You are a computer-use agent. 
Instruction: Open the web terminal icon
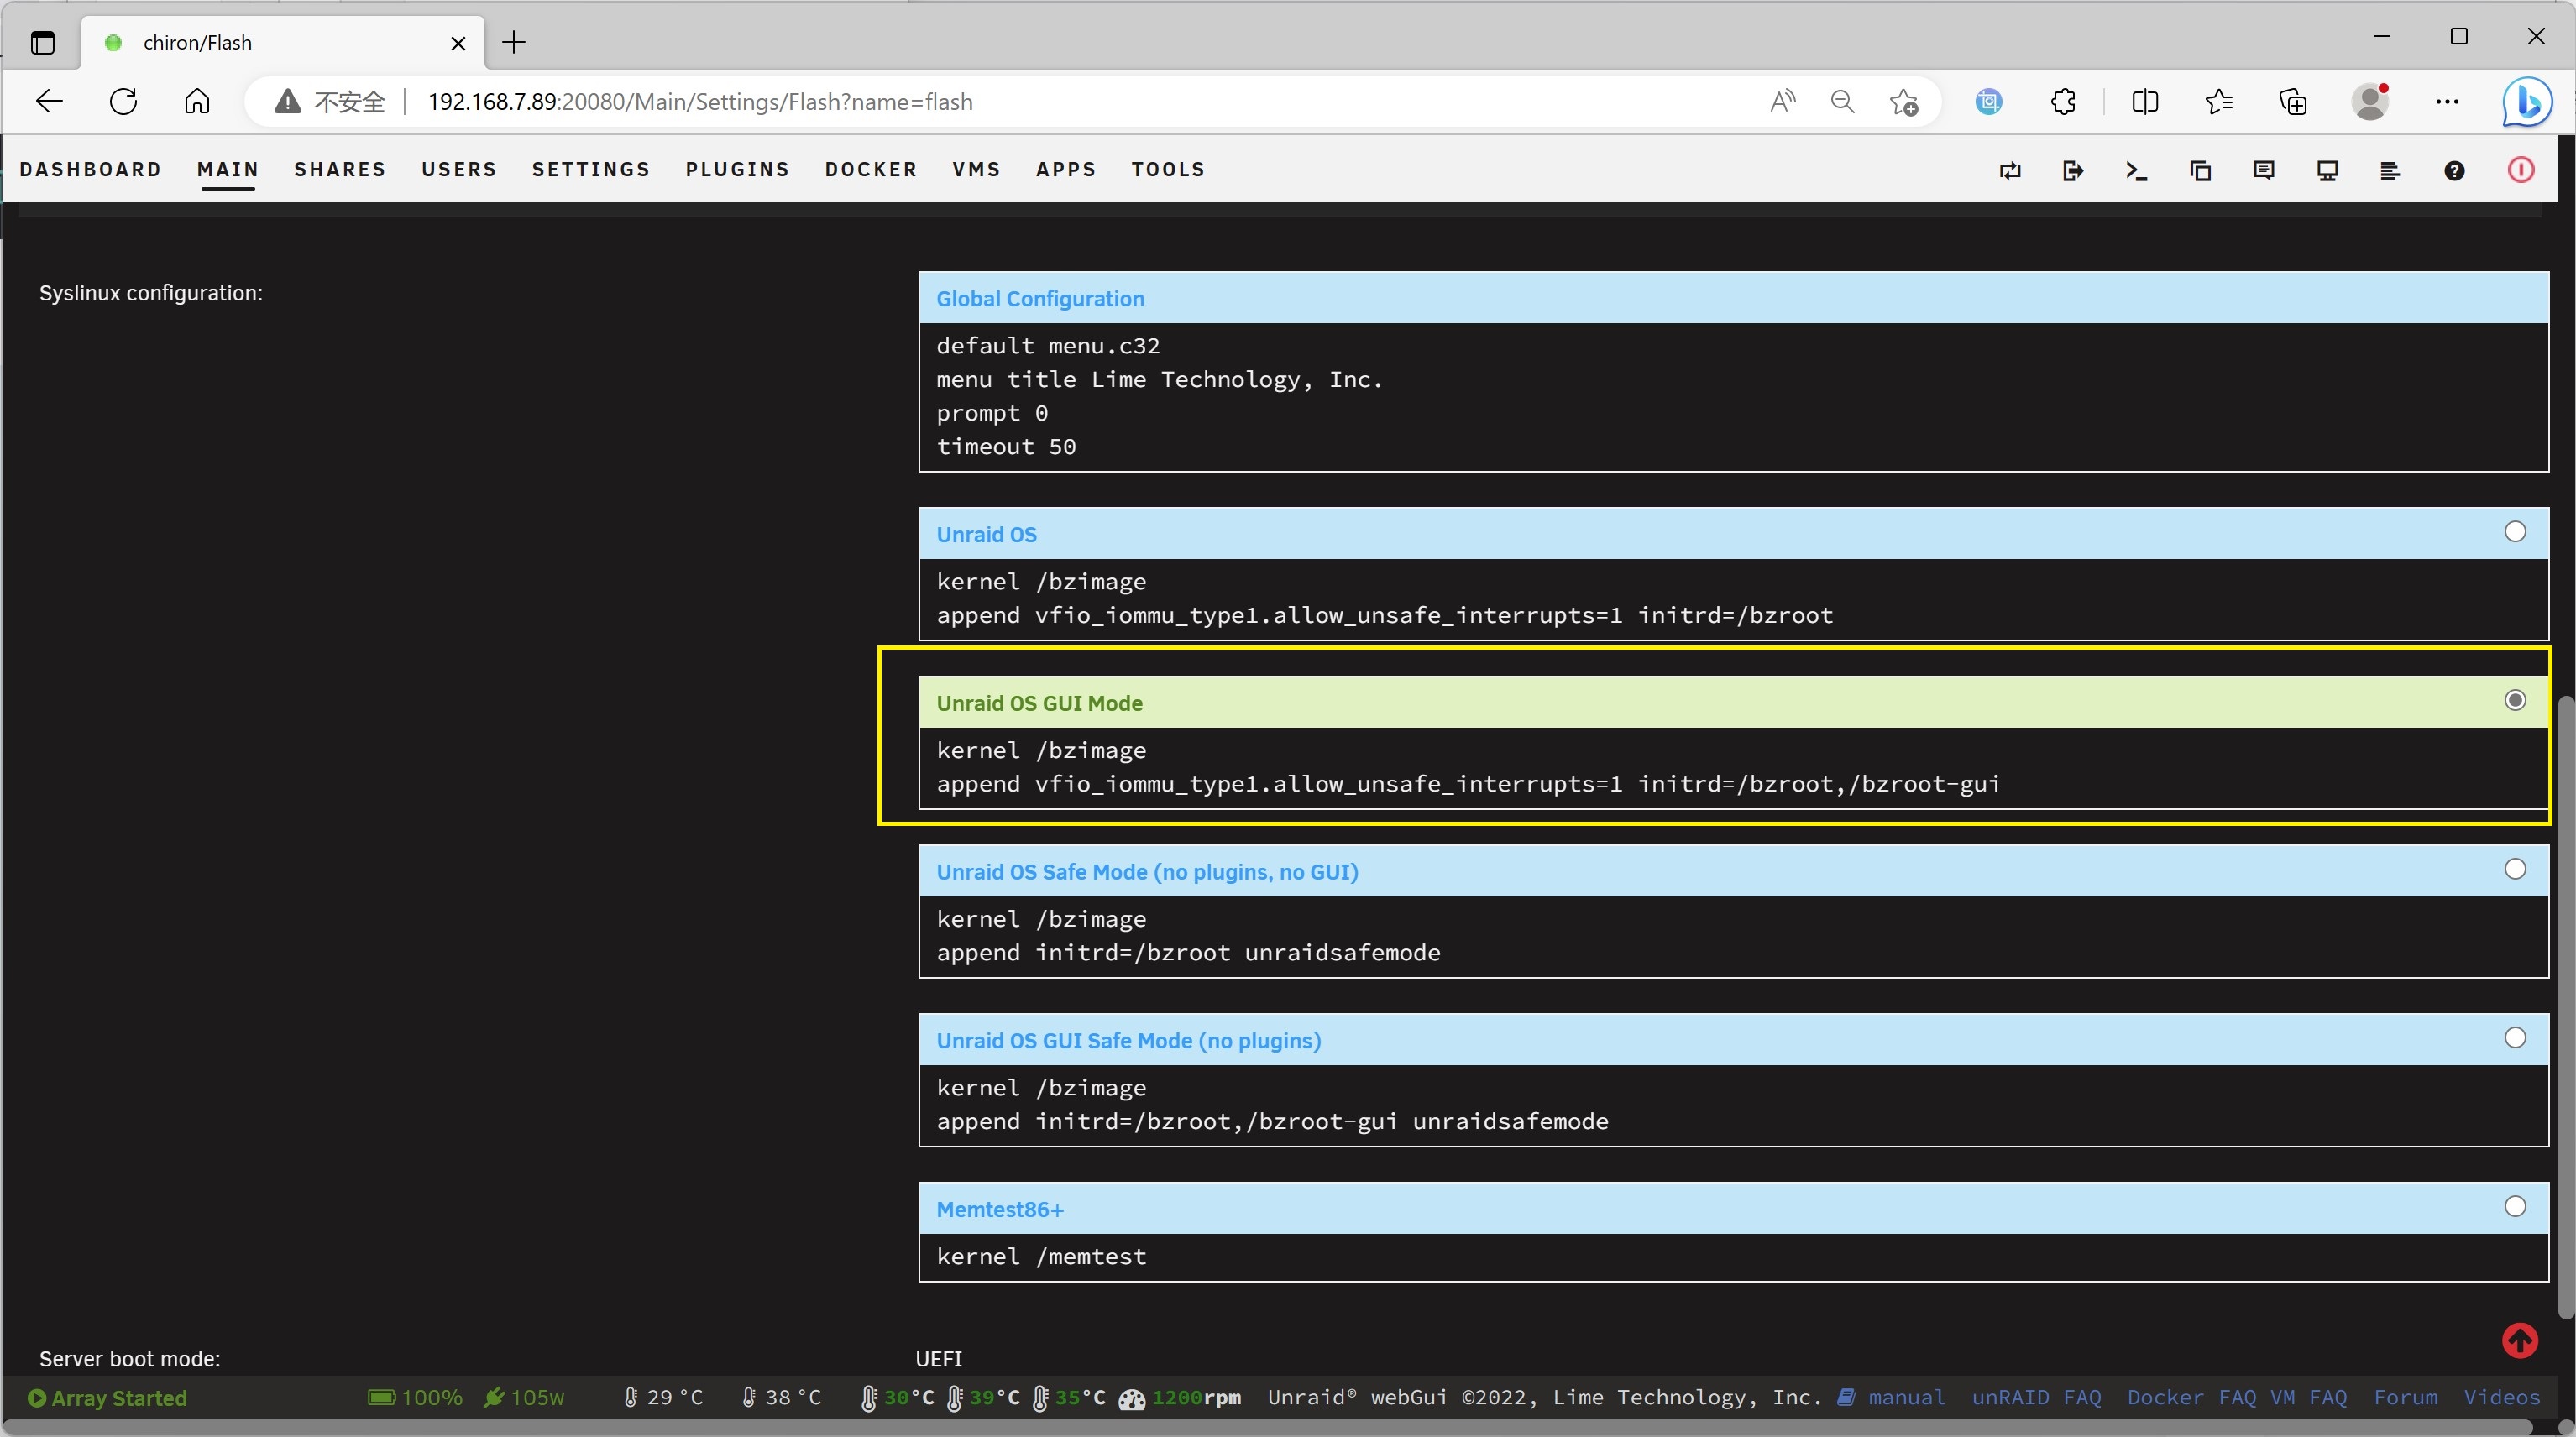(2136, 171)
